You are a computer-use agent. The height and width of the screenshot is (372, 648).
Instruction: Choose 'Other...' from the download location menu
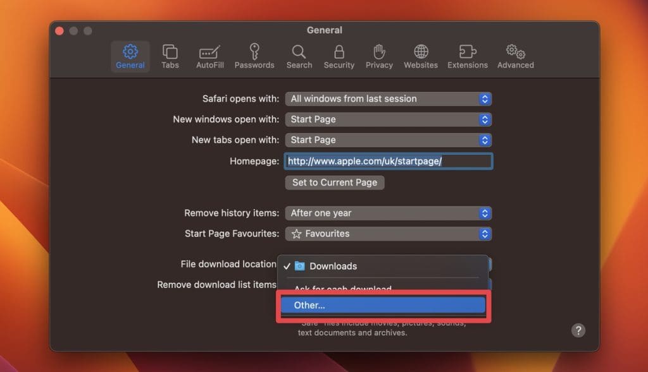pos(383,305)
